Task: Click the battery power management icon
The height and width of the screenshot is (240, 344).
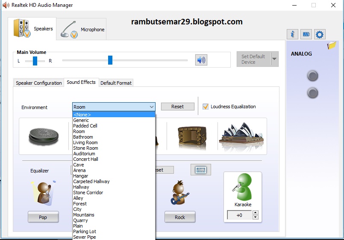Action: coord(306,34)
